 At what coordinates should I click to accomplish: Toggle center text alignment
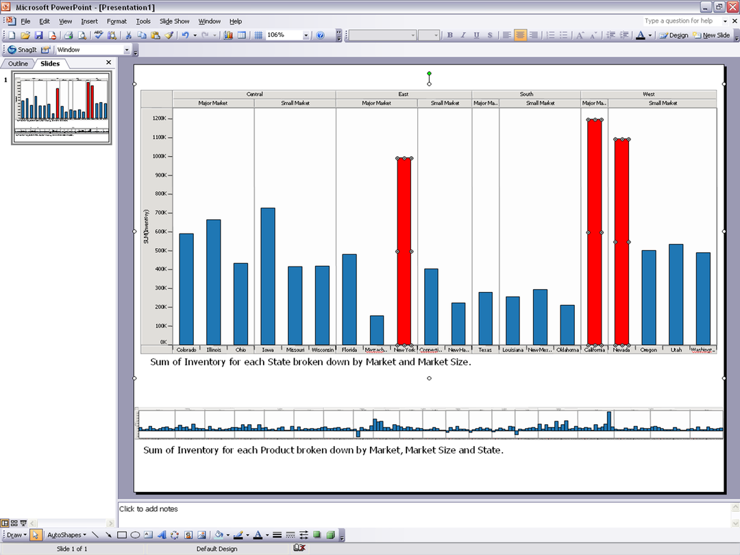tap(521, 35)
